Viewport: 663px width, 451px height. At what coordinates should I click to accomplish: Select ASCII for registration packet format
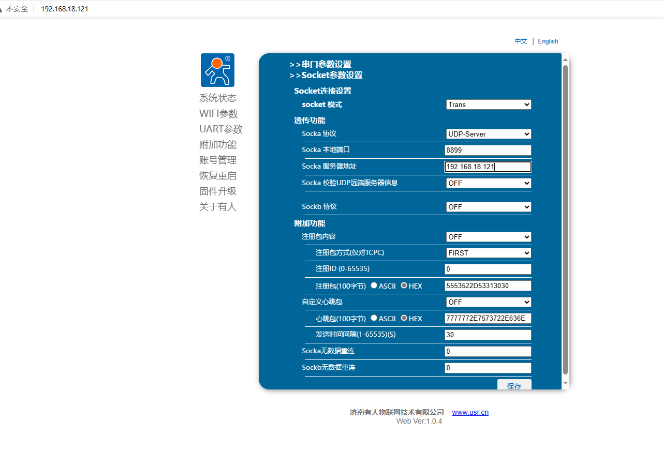point(374,285)
